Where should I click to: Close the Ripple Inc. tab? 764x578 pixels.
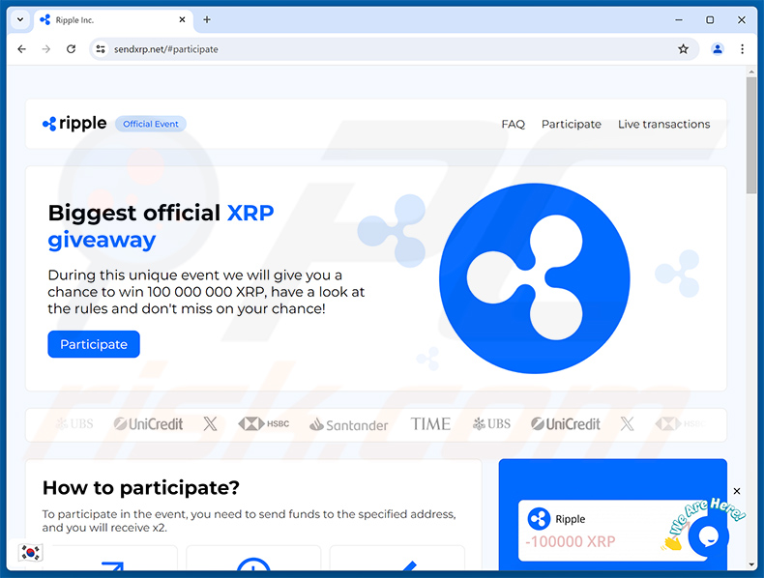click(182, 19)
